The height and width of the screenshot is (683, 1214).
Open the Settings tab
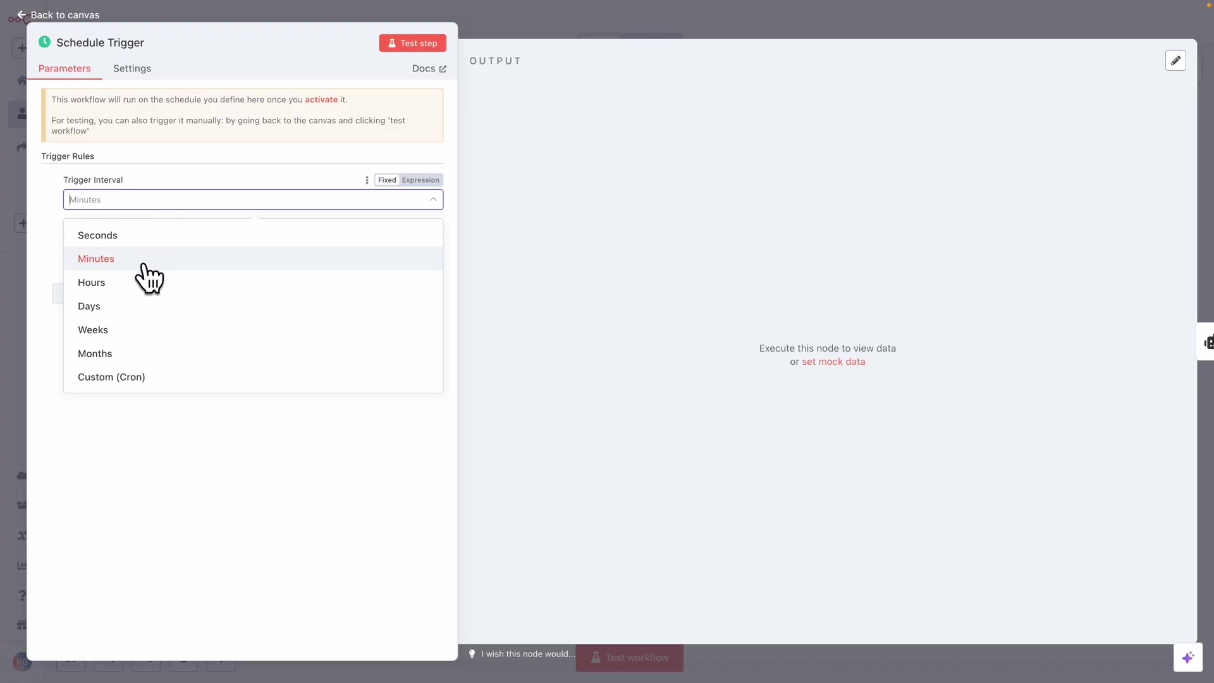(x=132, y=68)
